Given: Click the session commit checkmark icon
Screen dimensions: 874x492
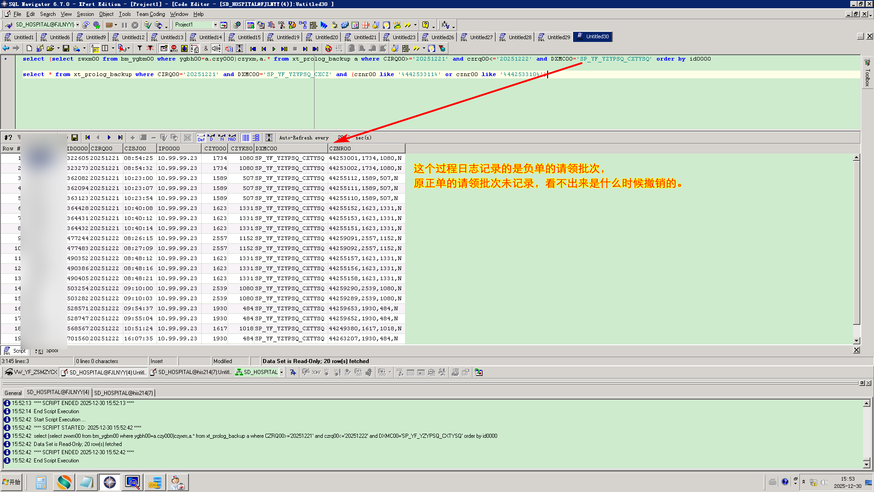Looking at the screenshot, I should pos(147,25).
